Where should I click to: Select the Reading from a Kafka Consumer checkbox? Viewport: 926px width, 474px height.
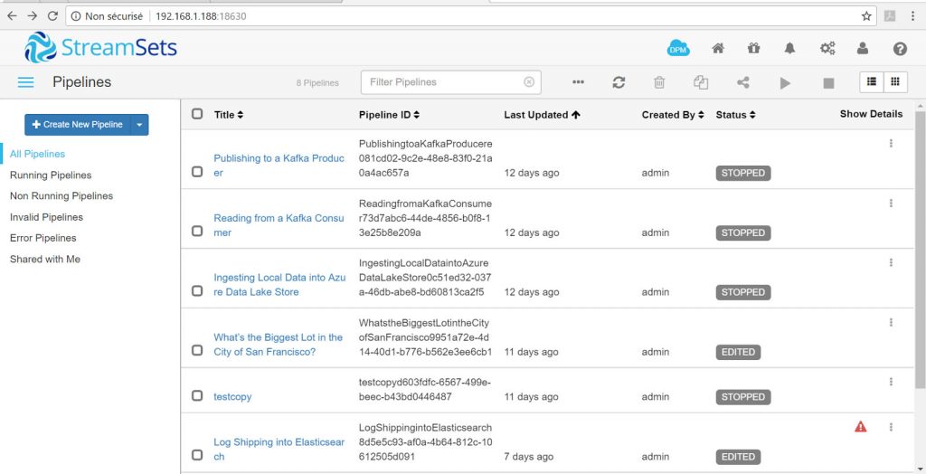[x=197, y=232]
